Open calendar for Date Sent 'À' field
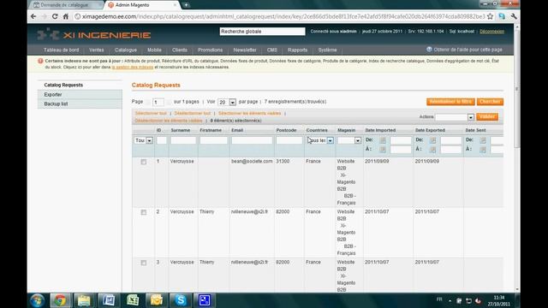 pyautogui.click(x=483, y=150)
